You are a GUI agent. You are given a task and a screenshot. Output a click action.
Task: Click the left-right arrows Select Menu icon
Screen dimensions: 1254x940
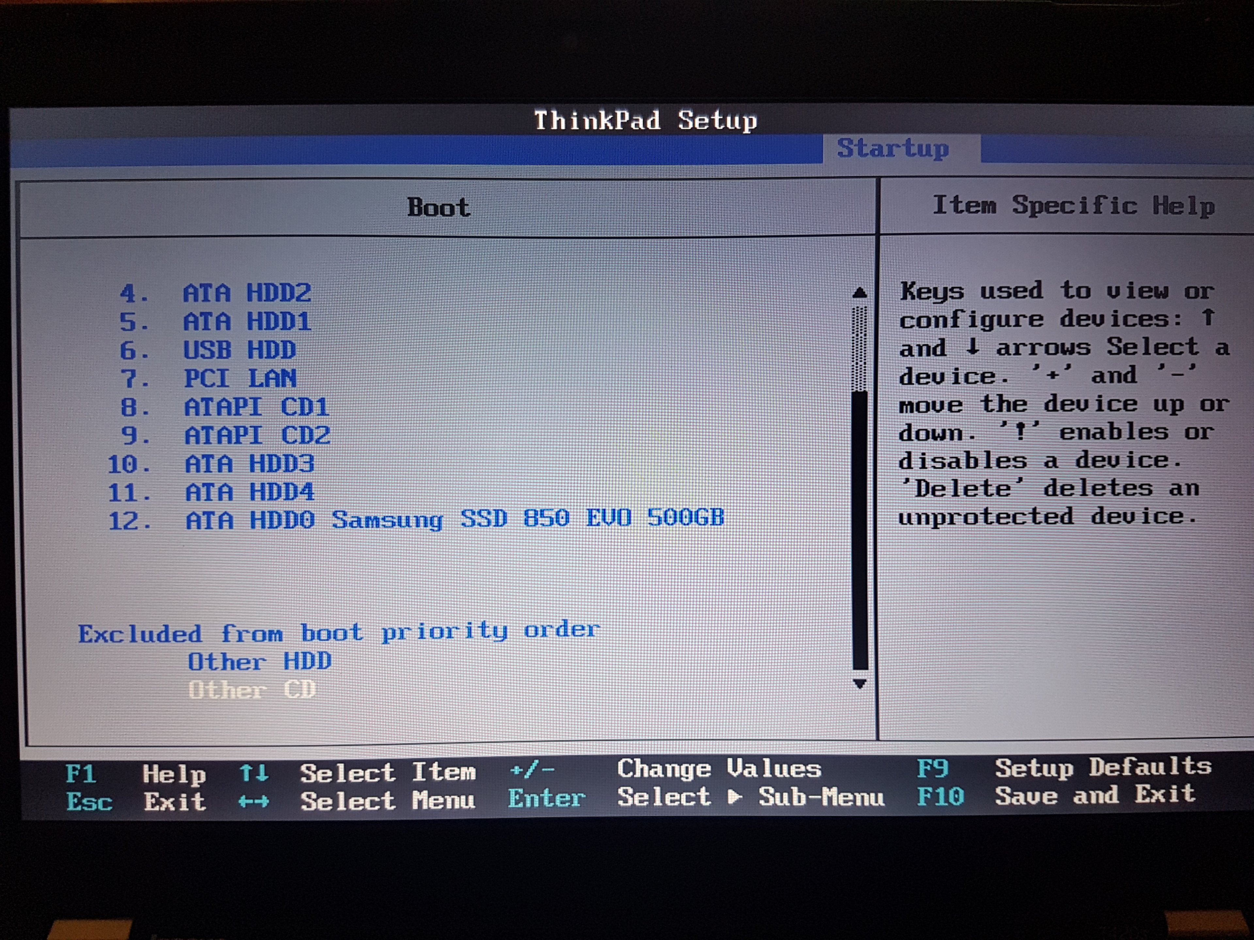(253, 801)
